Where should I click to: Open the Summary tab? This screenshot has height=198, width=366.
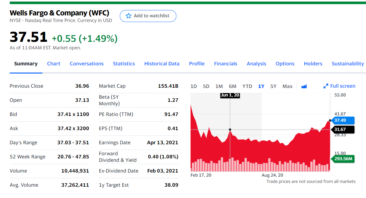[26, 64]
